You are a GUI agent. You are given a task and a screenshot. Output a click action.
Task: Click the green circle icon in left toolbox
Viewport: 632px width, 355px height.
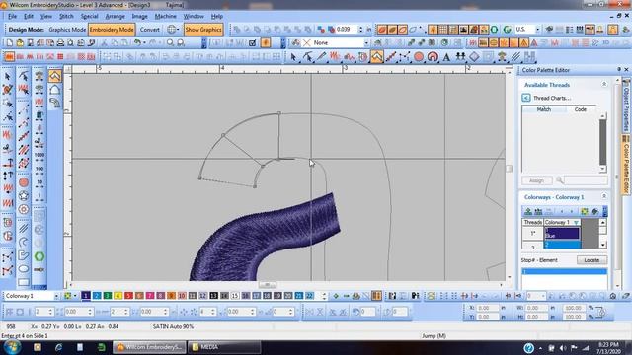tap(39, 256)
